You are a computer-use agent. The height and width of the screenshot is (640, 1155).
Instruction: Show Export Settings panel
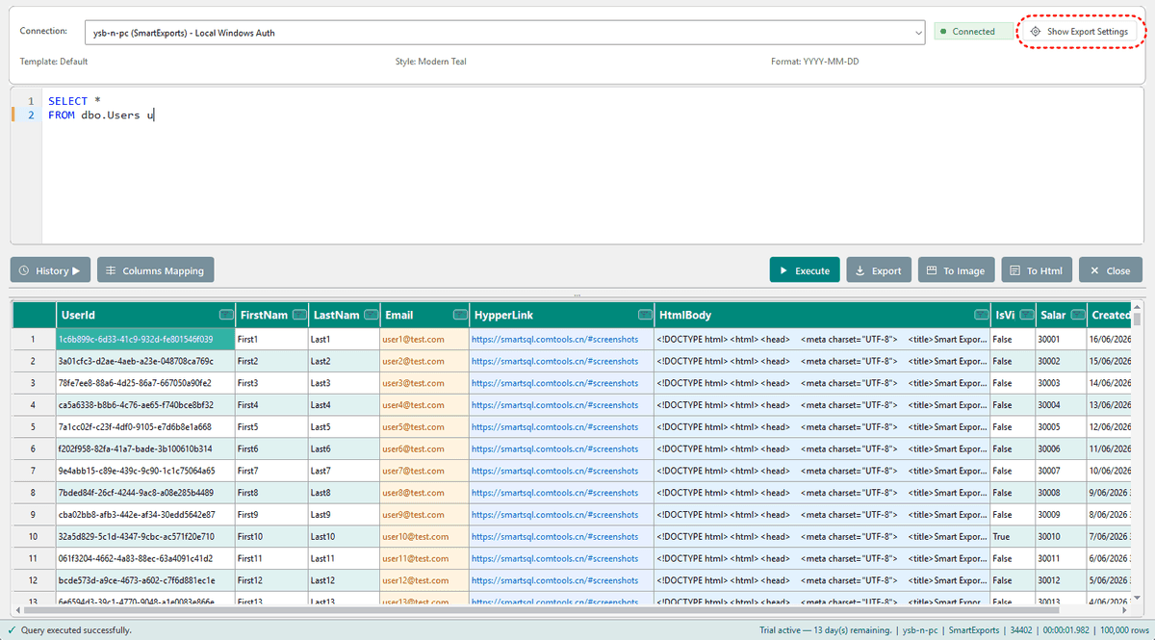[1079, 32]
